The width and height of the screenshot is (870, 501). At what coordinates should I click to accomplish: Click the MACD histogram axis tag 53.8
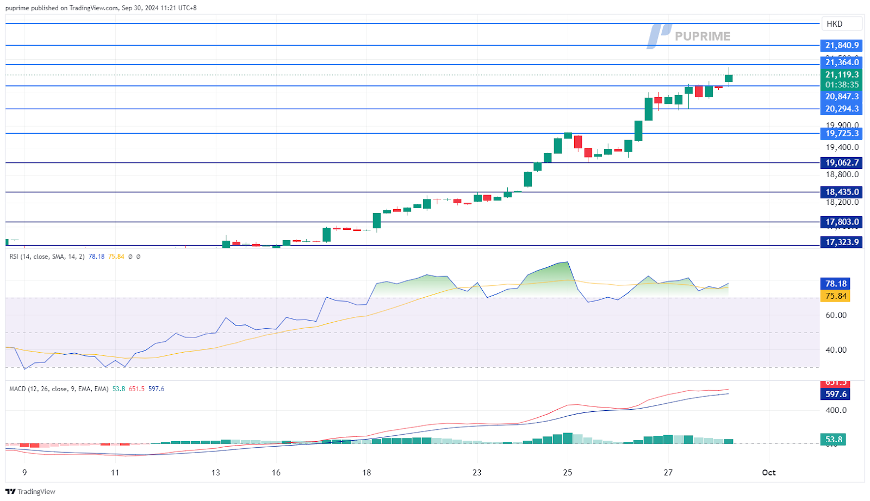click(833, 440)
